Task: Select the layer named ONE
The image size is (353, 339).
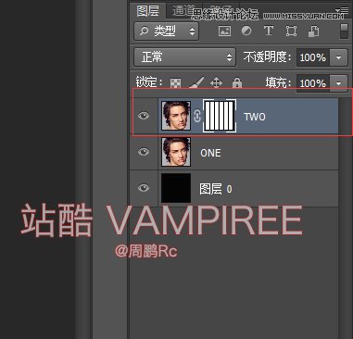Action: coord(210,153)
